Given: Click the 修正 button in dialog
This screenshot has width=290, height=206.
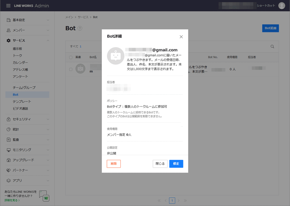Looking at the screenshot, I should click(176, 164).
